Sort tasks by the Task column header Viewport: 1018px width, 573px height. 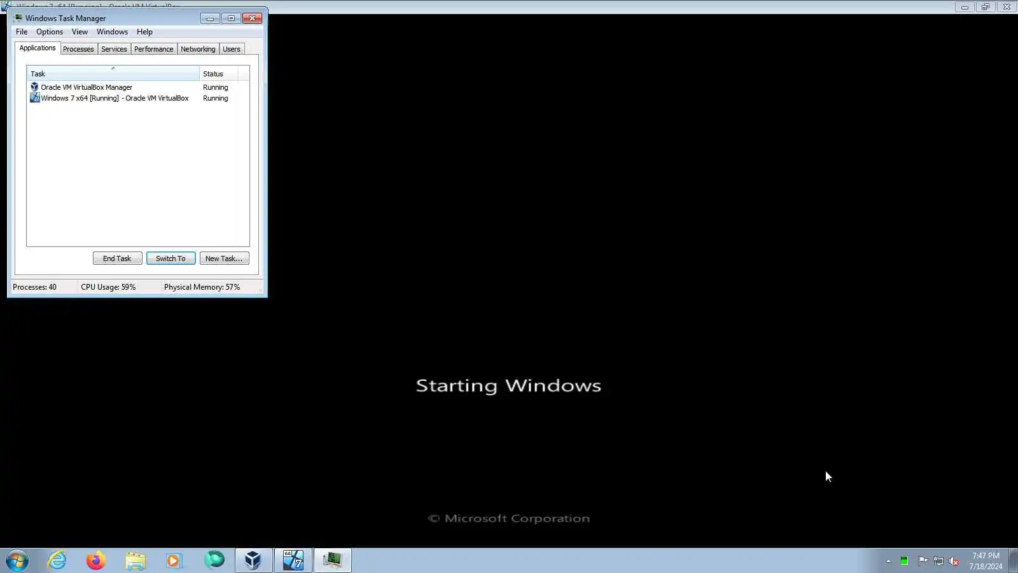pos(113,73)
